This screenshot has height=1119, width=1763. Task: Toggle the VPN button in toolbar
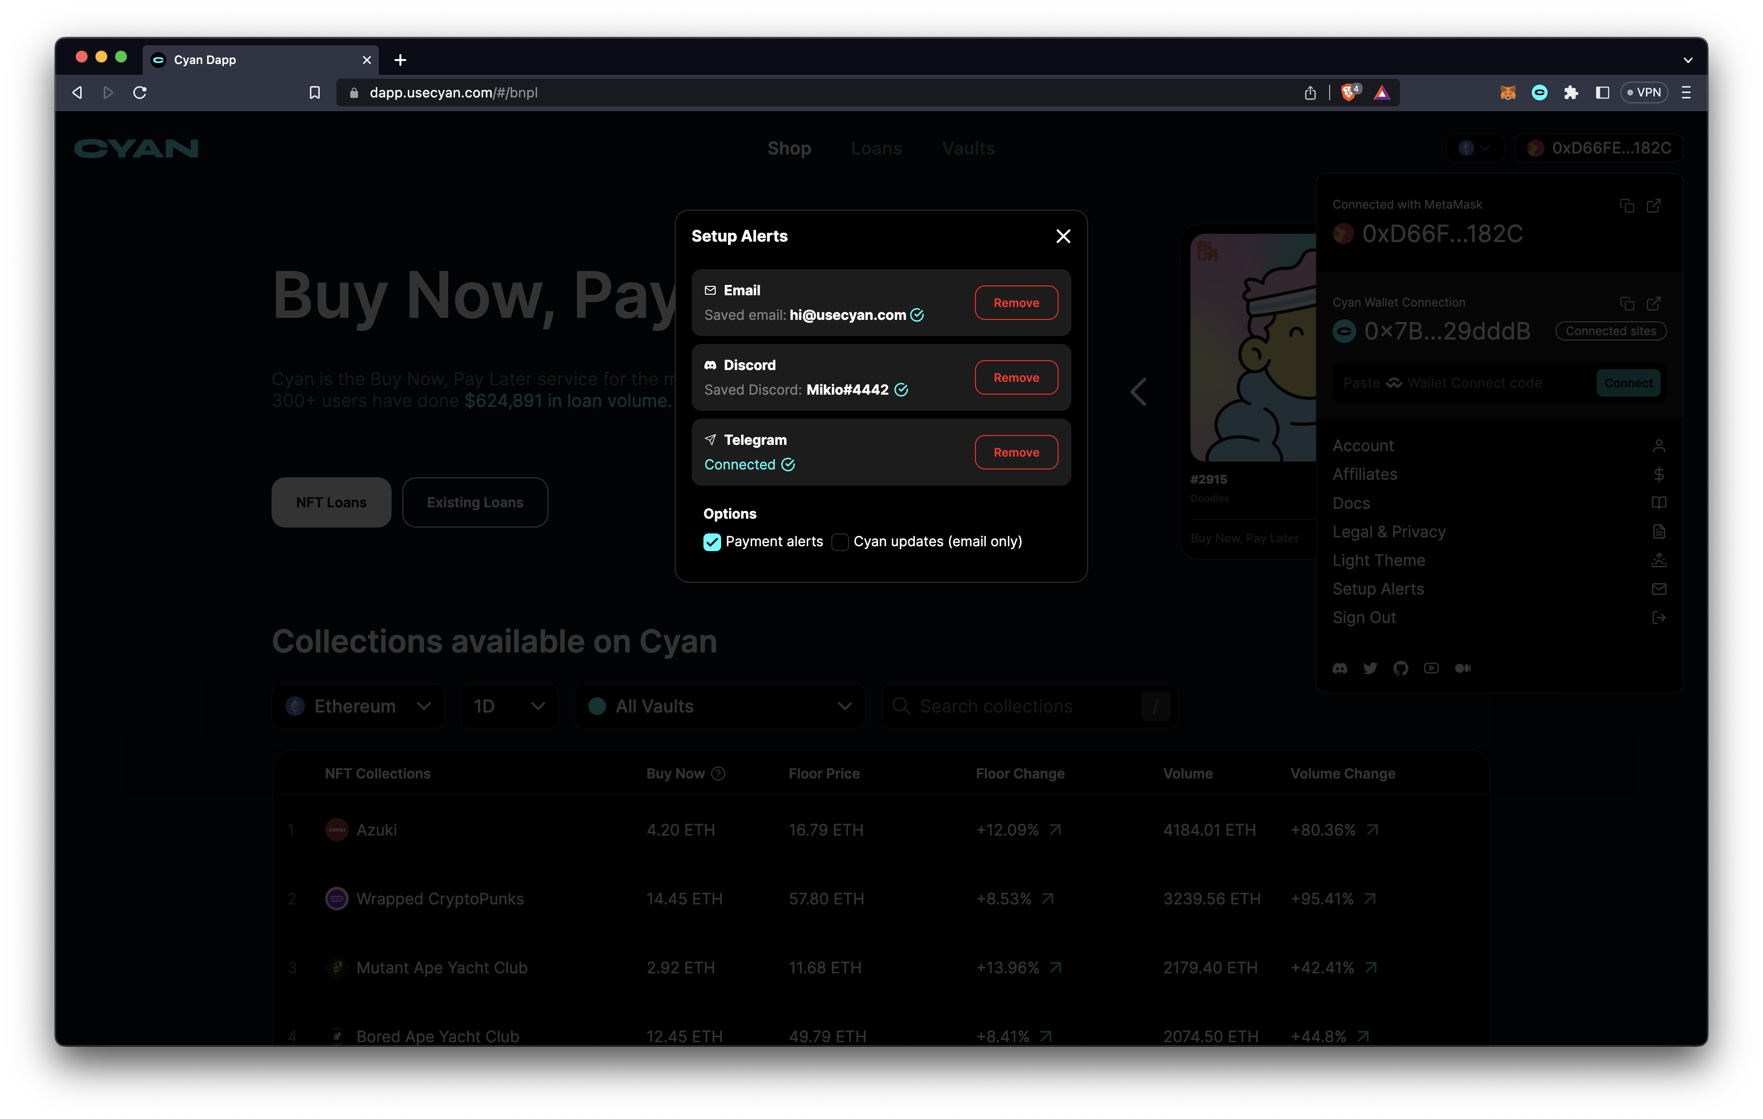[x=1643, y=93]
